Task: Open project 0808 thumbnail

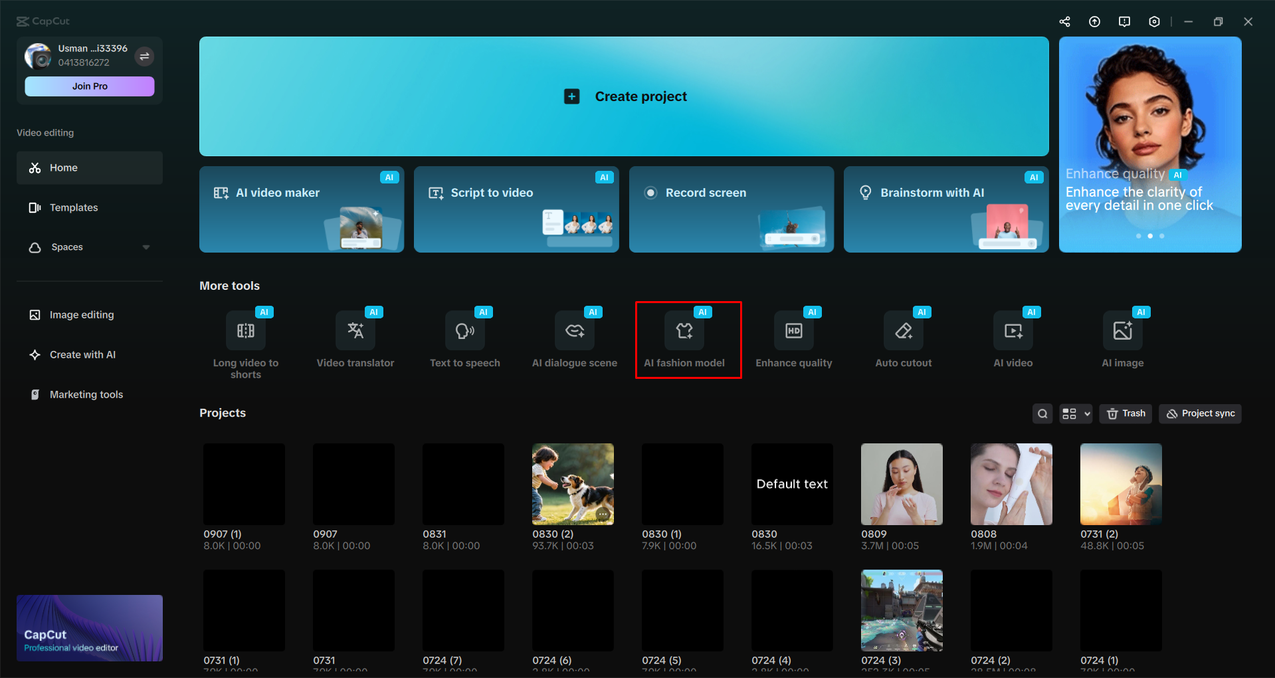Action: coord(1011,484)
